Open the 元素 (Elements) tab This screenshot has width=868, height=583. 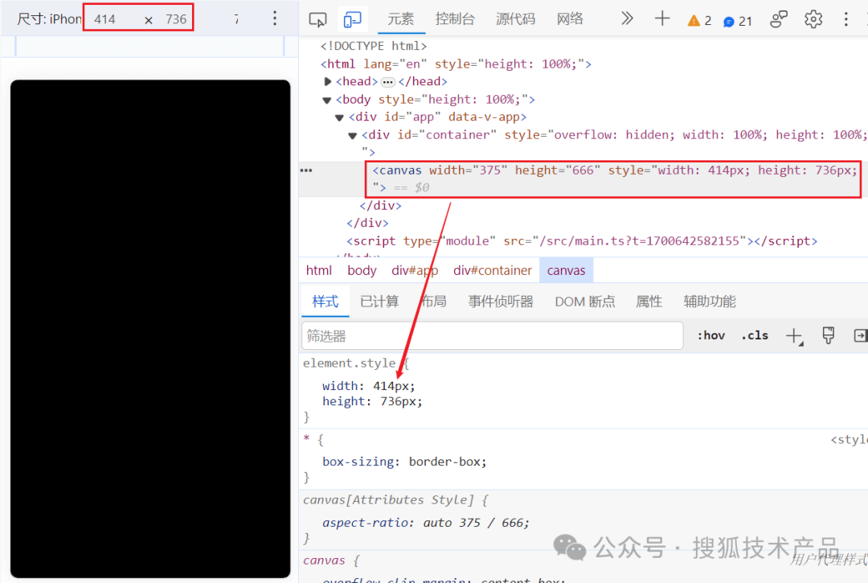(x=401, y=19)
